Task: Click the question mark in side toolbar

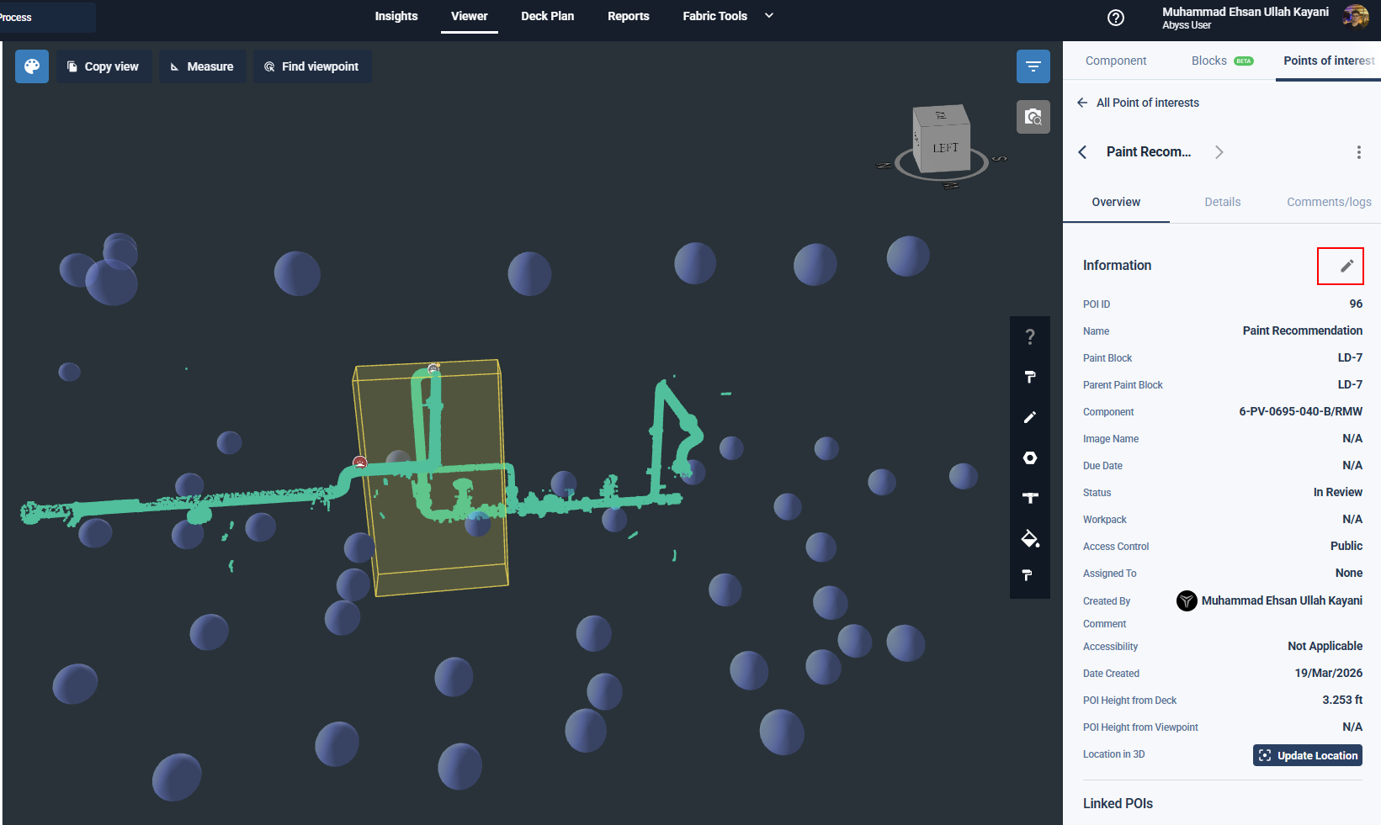Action: point(1029,336)
